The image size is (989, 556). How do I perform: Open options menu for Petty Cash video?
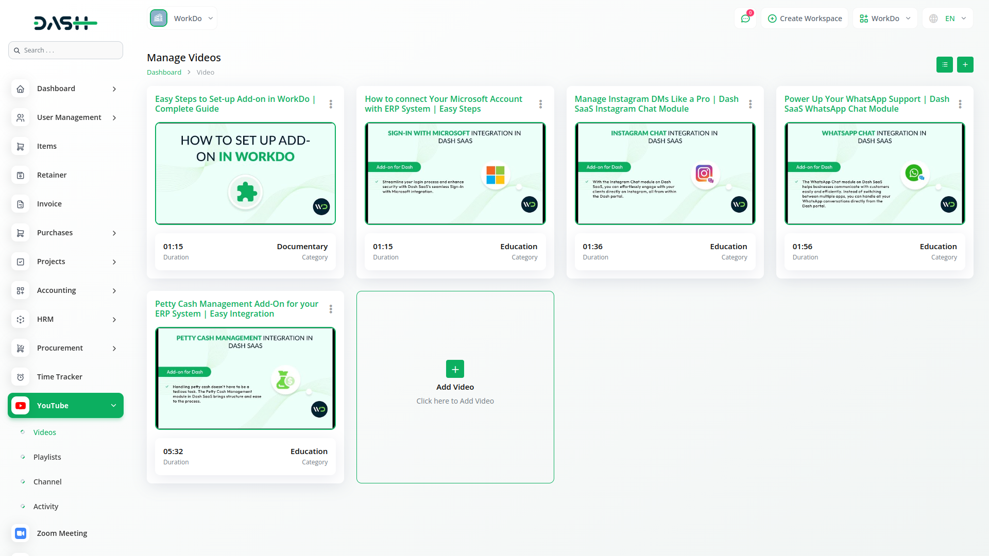coord(331,309)
